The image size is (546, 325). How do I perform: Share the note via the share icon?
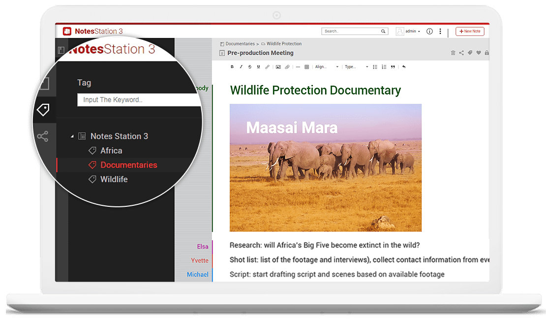pyautogui.click(x=461, y=53)
